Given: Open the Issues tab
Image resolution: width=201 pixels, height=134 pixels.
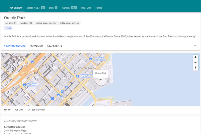Looking at the screenshot, I should click(69, 8).
